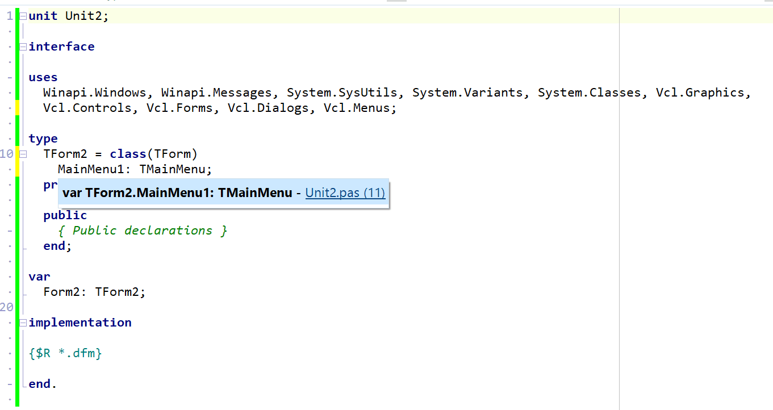The height and width of the screenshot is (410, 773).
Task: Collapse the fold at 'unit Unit2;' line
Action: [x=23, y=16]
